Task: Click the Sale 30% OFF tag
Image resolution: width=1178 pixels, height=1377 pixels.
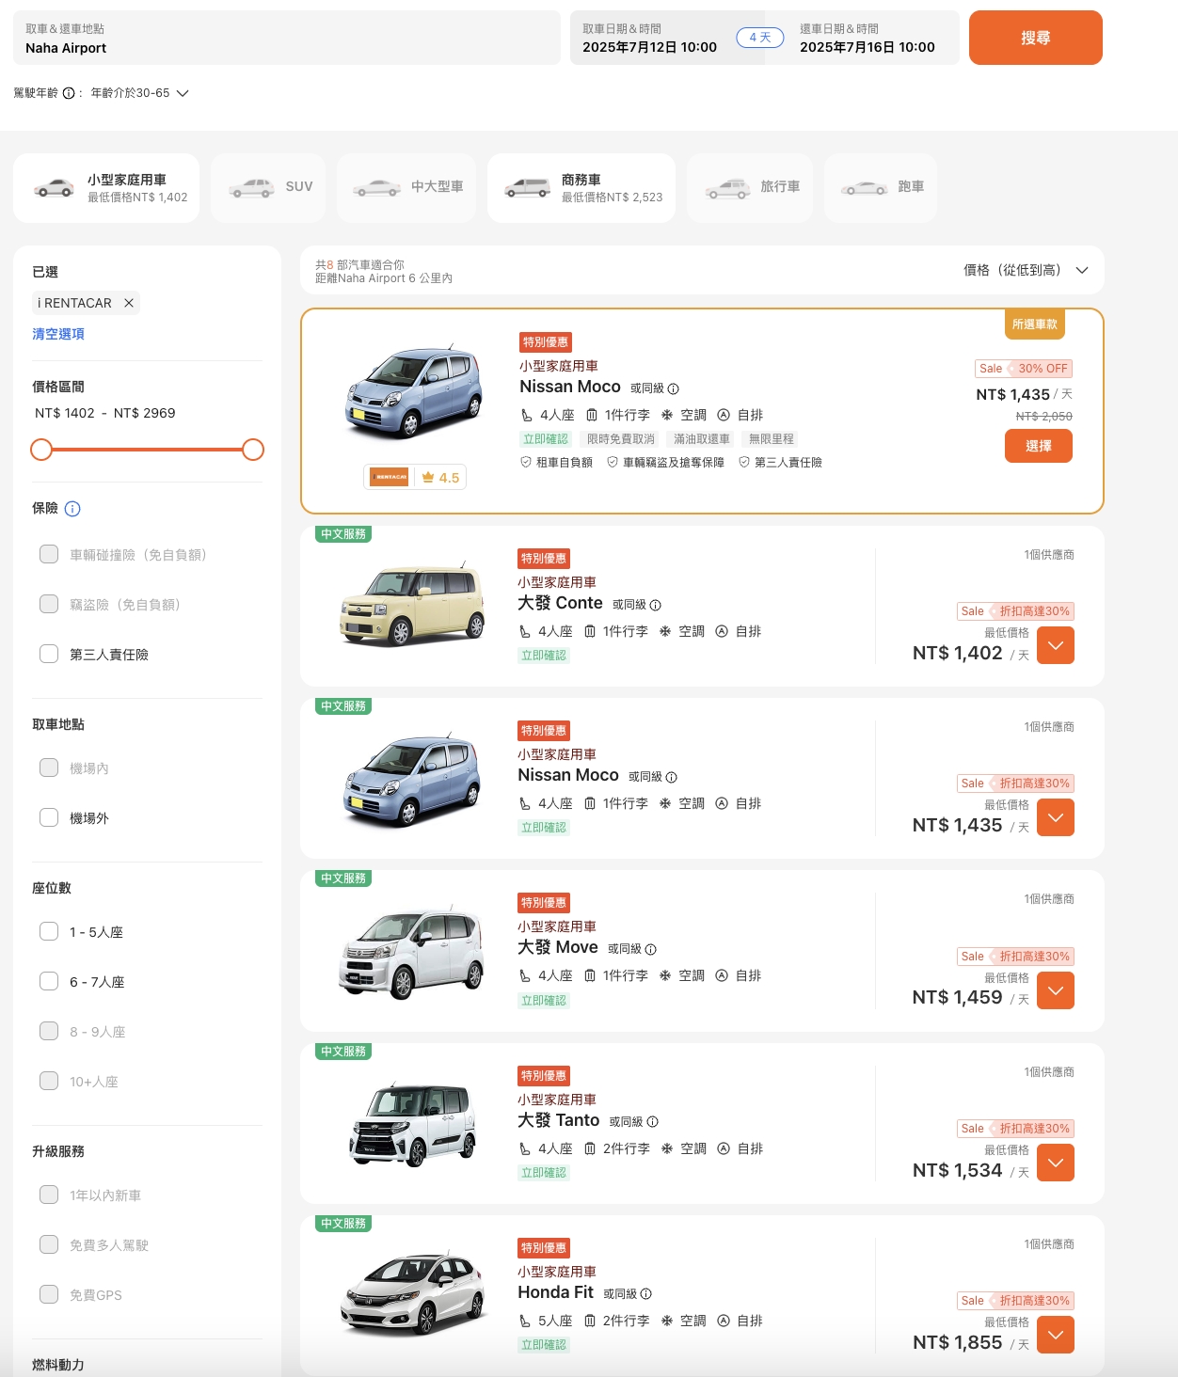Action: point(1024,369)
